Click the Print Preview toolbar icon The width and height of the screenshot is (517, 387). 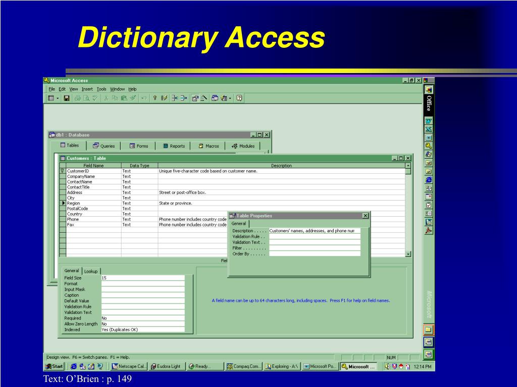(x=86, y=98)
